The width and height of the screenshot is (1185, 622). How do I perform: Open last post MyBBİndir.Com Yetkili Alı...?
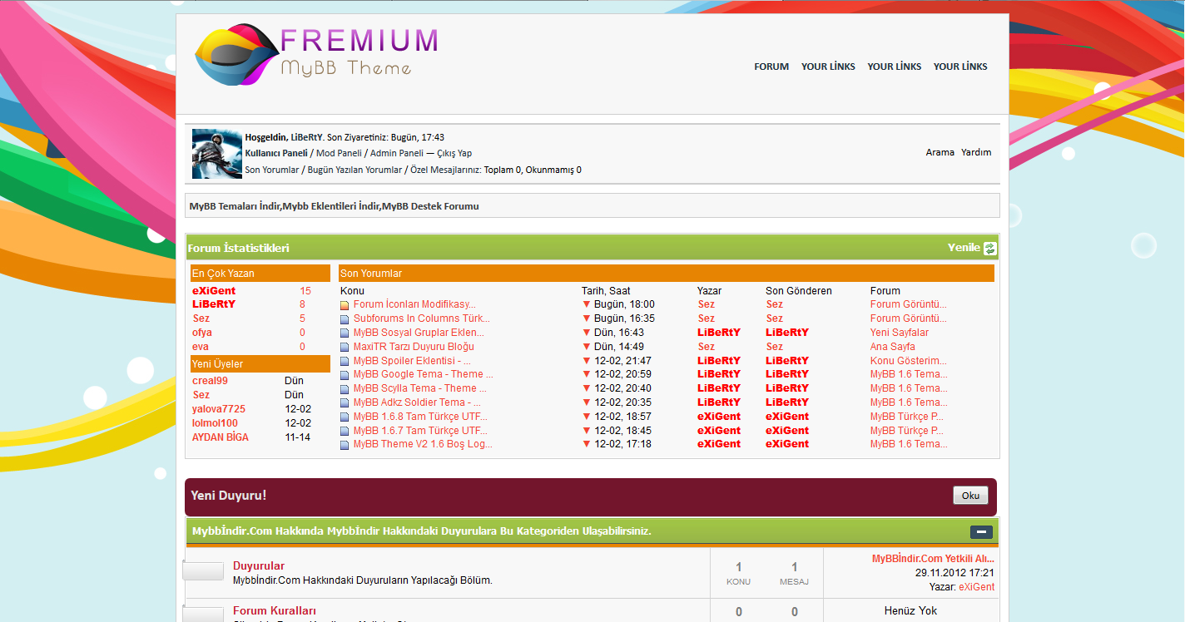tap(933, 559)
